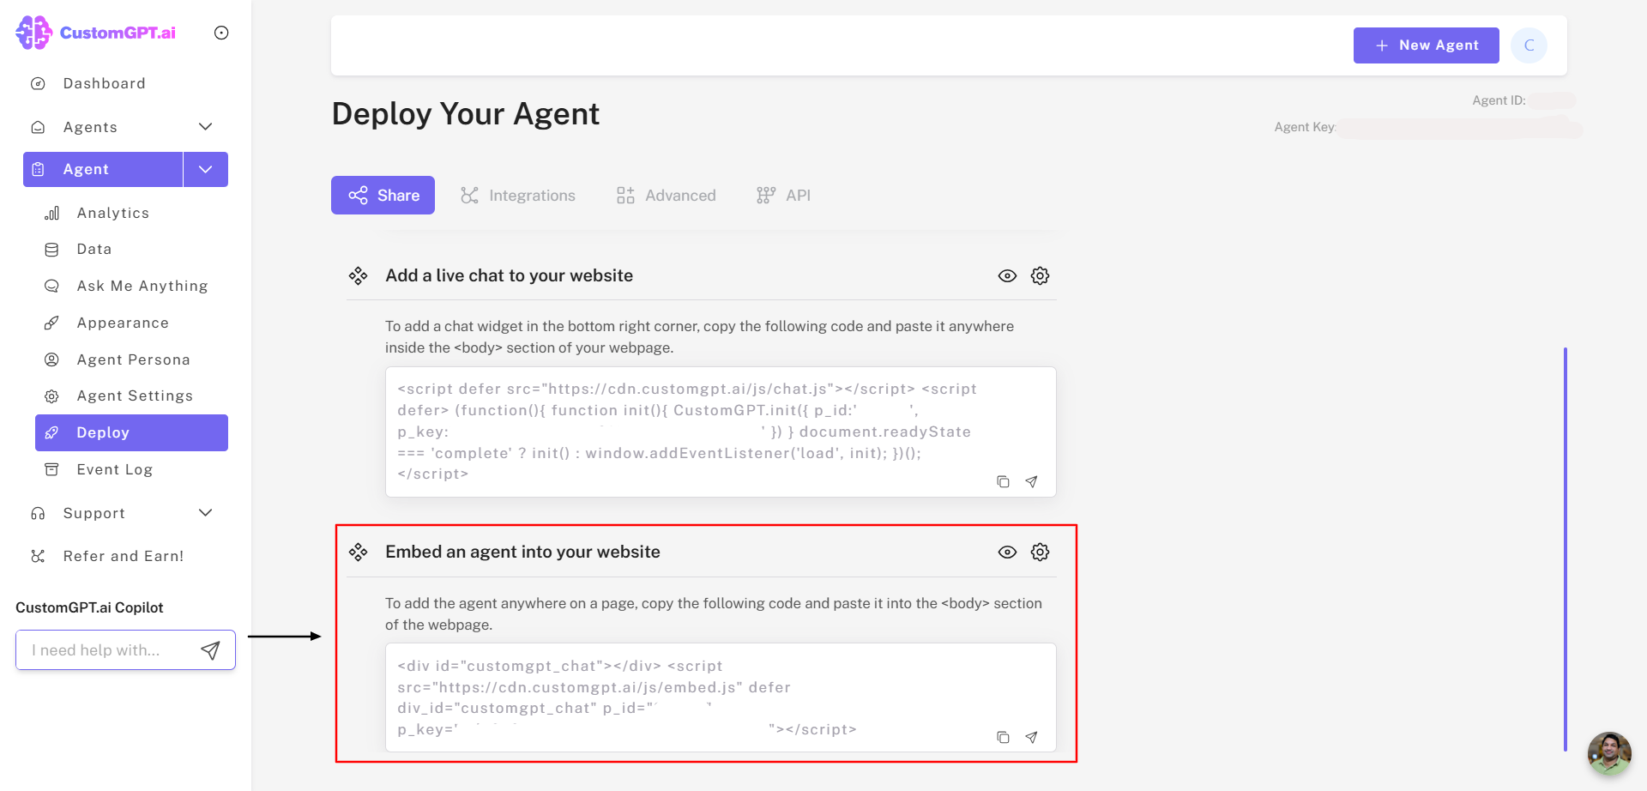
Task: Open embed agent settings gear
Action: (x=1040, y=552)
